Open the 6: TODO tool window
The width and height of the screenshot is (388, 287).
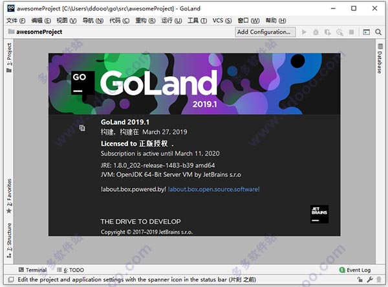click(70, 270)
